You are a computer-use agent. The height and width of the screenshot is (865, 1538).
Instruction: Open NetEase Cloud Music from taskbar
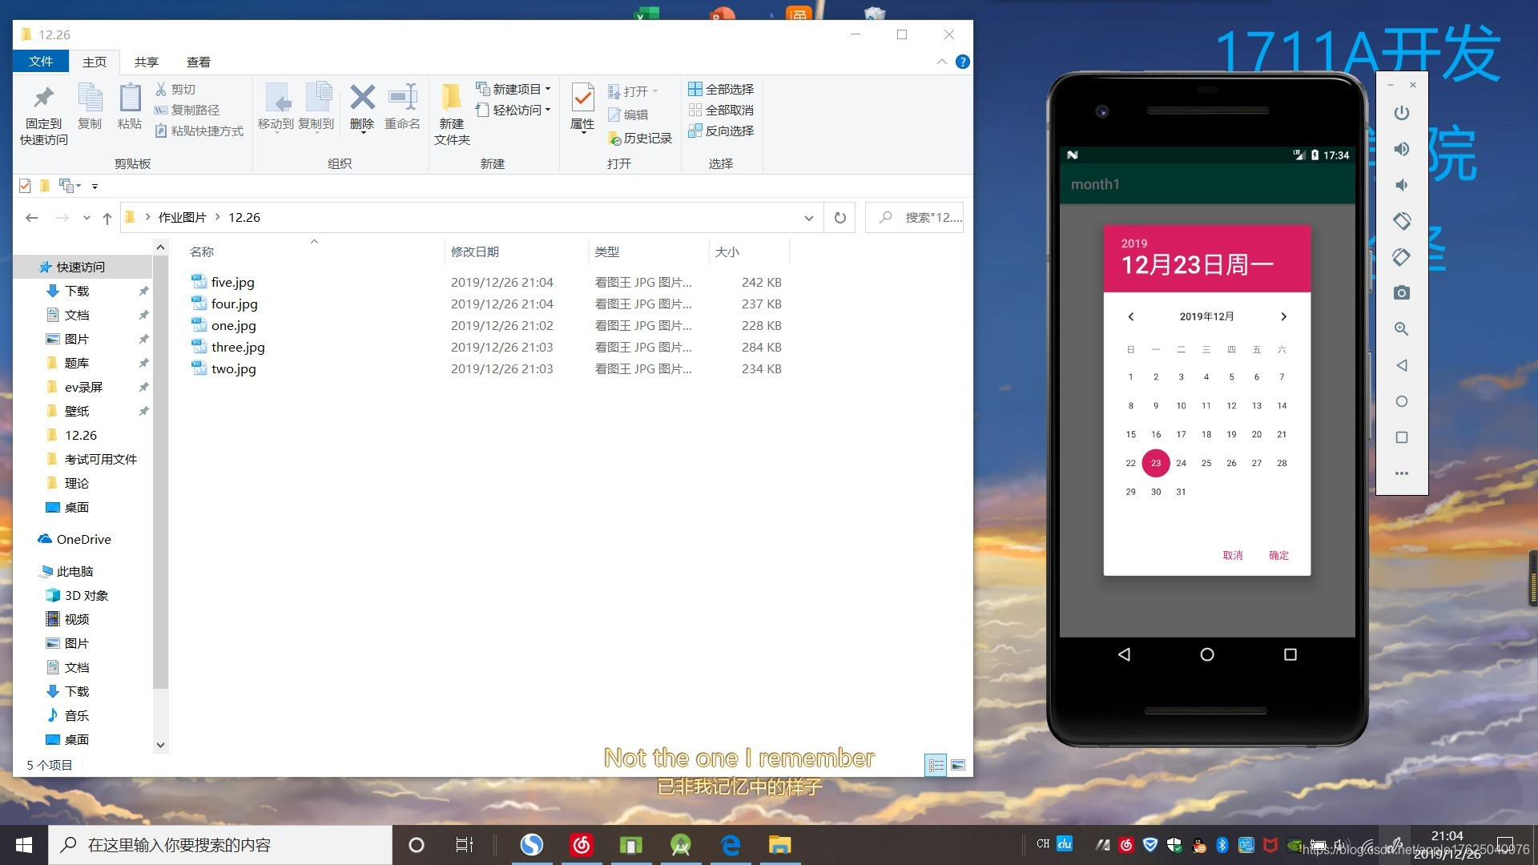(582, 845)
